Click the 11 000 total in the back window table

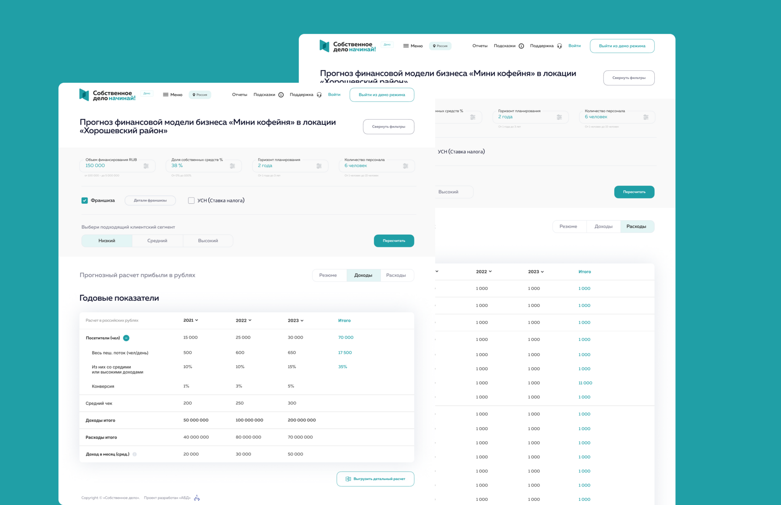[x=585, y=383]
